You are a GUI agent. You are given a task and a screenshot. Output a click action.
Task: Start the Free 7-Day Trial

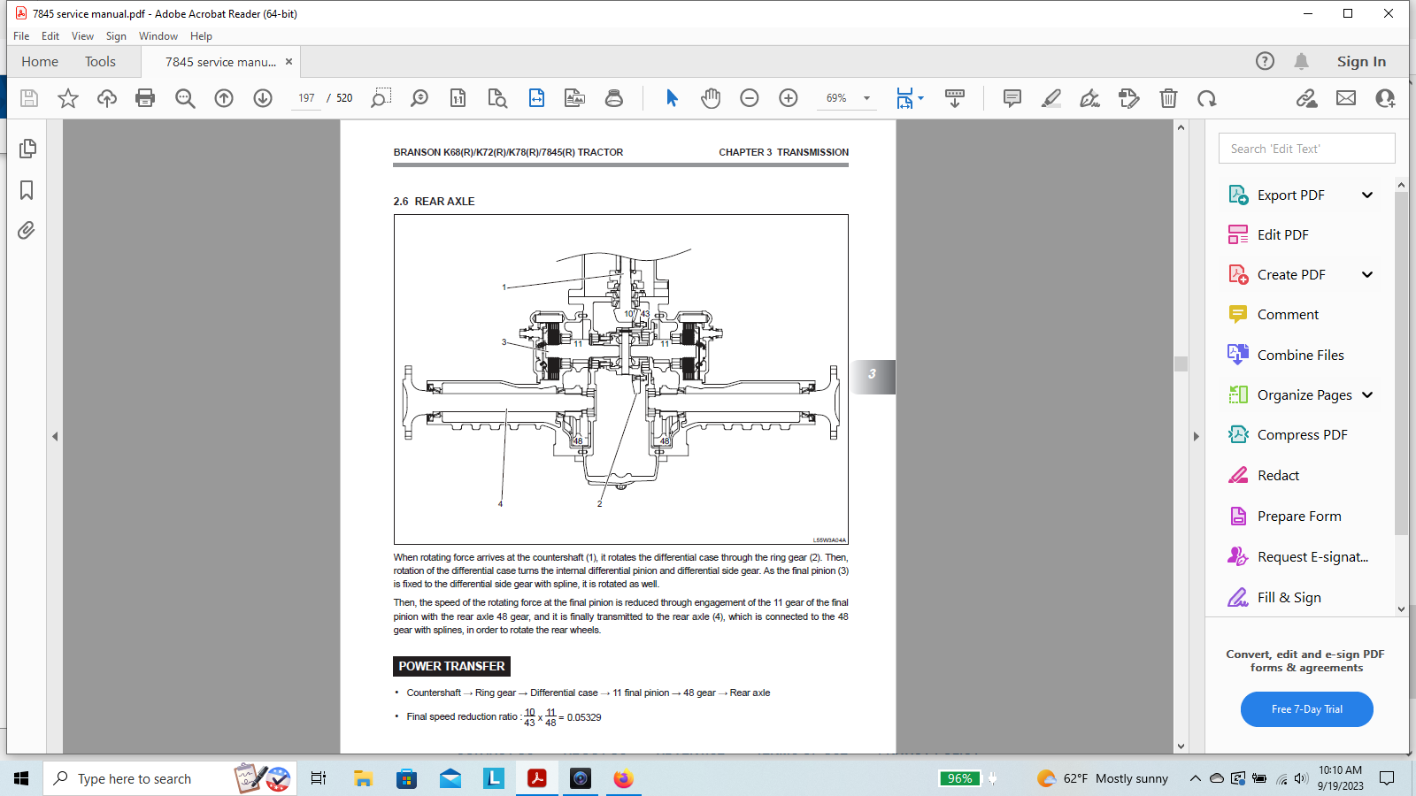tap(1307, 709)
